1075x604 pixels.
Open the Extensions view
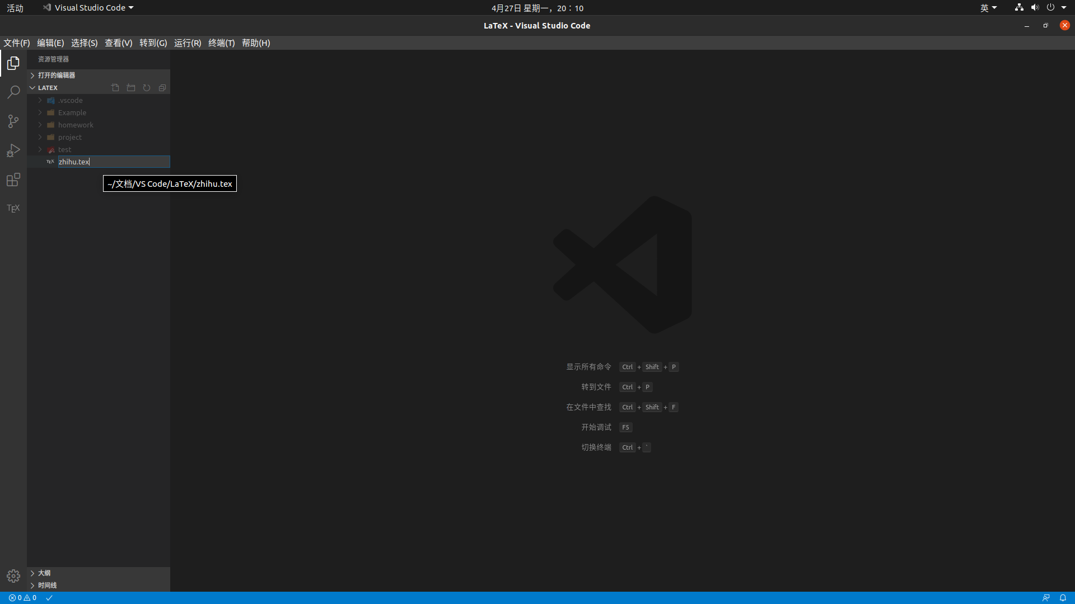13,180
